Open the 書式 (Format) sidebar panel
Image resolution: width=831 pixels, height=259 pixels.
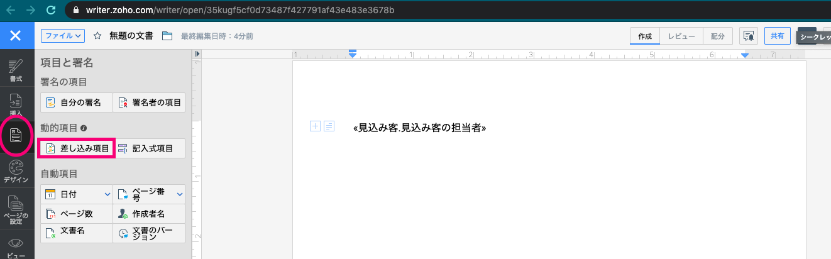(x=16, y=70)
